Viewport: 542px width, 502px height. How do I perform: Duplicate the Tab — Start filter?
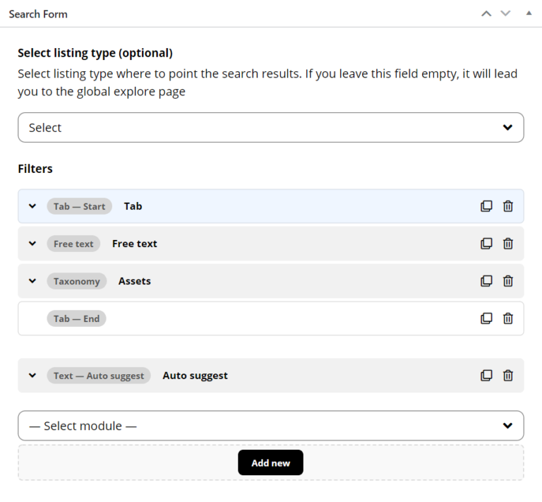(x=486, y=206)
